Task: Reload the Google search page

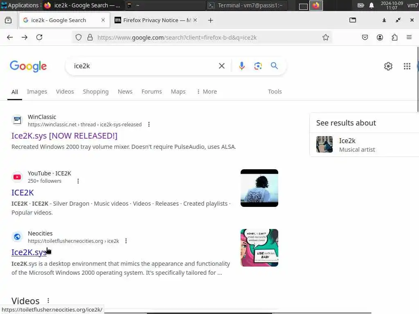Action: (39, 37)
